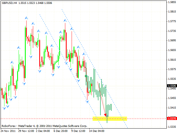Click the GBPUSD,H4 chart title
This screenshot has height=133, width=177.
(9, 3)
